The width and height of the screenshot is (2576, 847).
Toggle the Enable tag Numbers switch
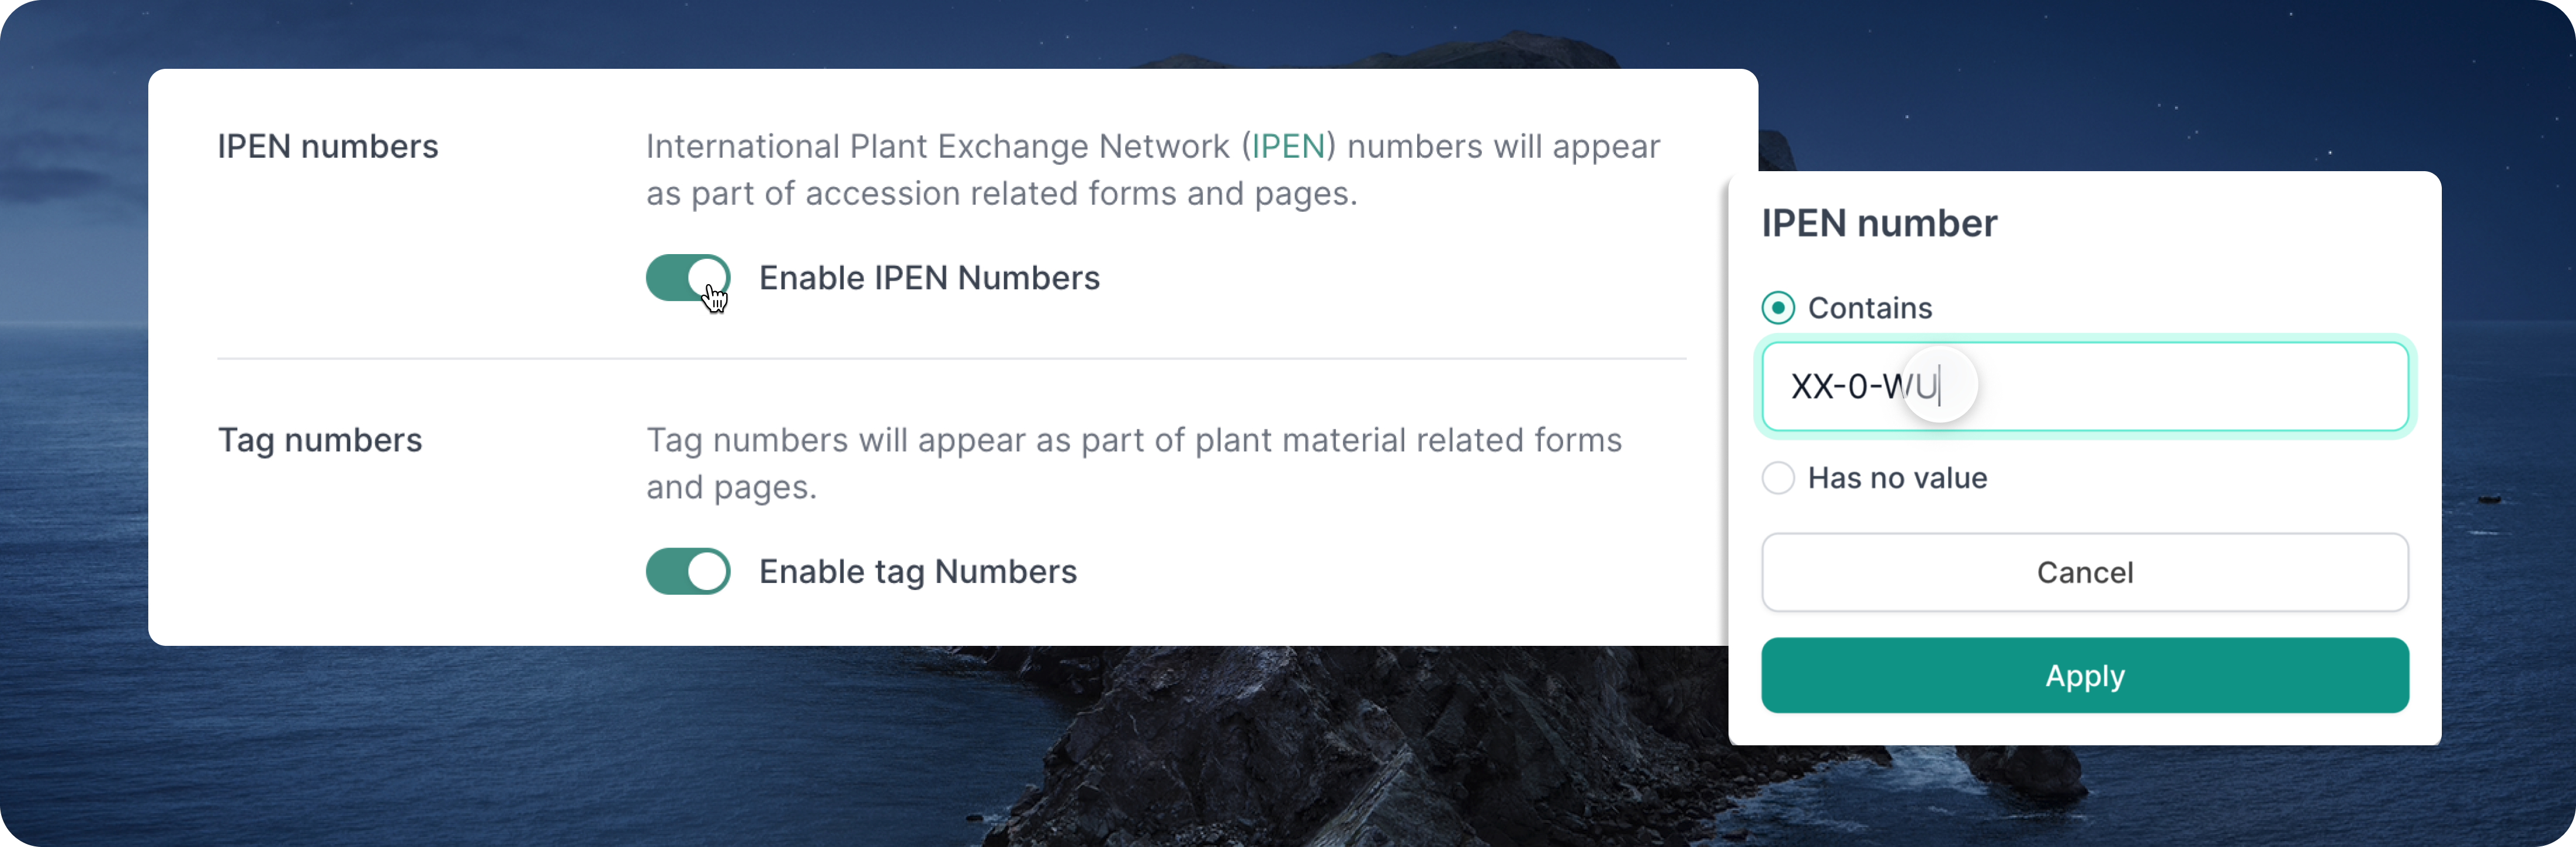click(688, 571)
